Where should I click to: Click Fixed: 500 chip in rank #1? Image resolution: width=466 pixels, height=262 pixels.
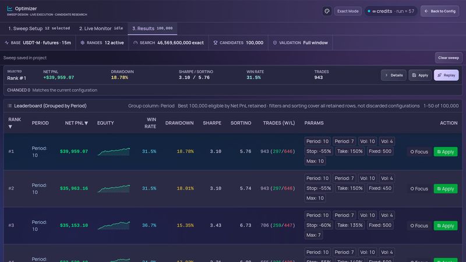[x=380, y=151]
